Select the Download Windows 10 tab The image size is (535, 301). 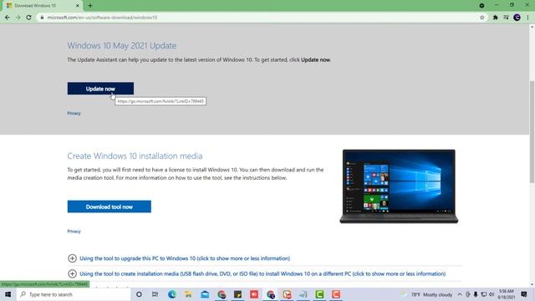pos(43,6)
